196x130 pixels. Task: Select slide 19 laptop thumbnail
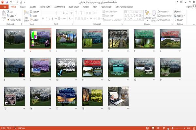tap(118, 96)
